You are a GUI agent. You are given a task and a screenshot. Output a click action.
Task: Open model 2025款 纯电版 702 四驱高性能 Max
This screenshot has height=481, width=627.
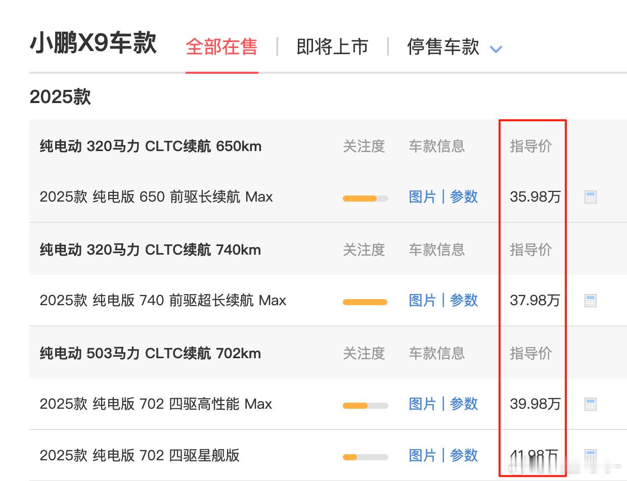click(156, 404)
